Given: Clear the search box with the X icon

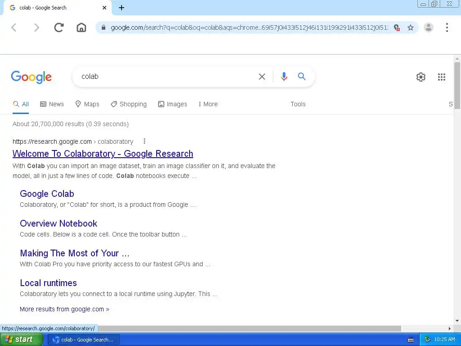Looking at the screenshot, I should pyautogui.click(x=262, y=77).
